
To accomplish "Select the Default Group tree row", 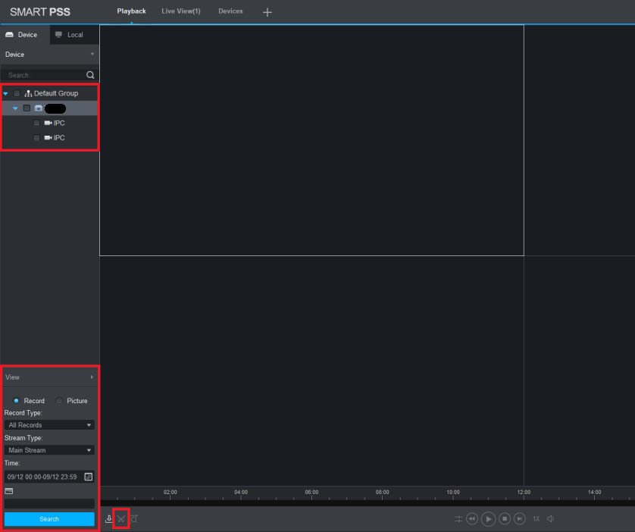I will (49, 93).
